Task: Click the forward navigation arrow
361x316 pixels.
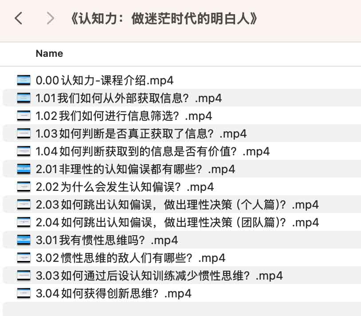Action: point(50,18)
